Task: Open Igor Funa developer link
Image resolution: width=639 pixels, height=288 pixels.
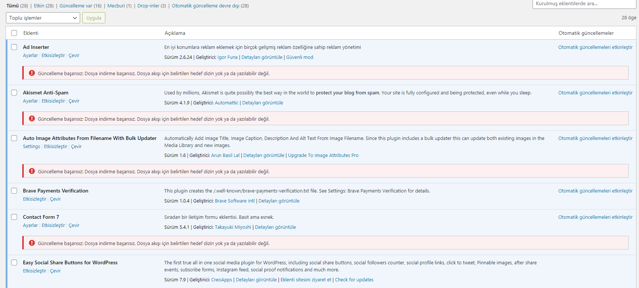Action: point(228,57)
